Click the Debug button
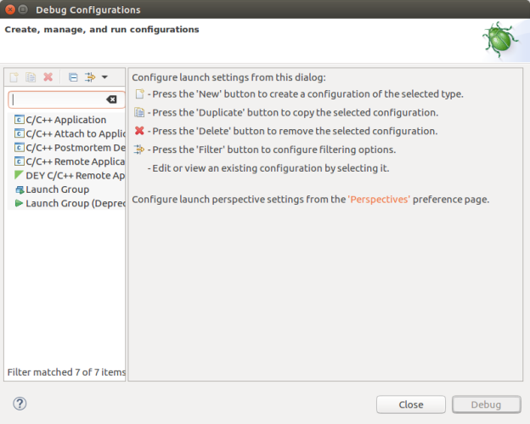530x424 pixels. (487, 404)
